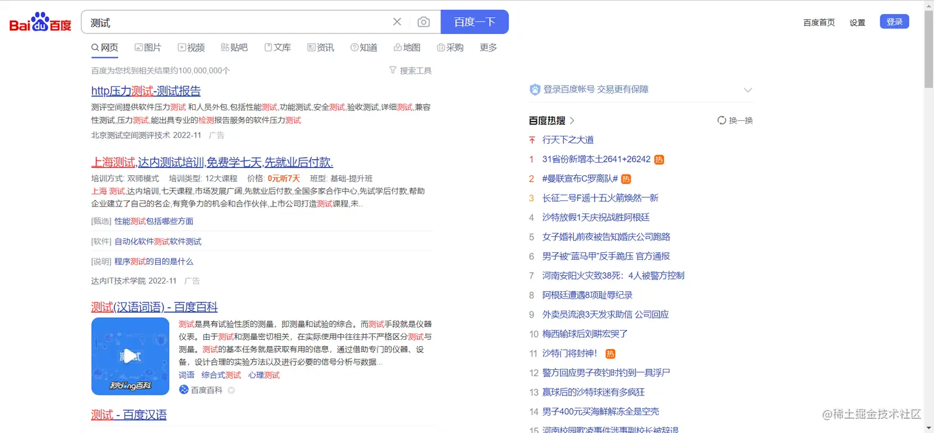Open camera image search icon
The height and width of the screenshot is (433, 934).
pyautogui.click(x=423, y=22)
